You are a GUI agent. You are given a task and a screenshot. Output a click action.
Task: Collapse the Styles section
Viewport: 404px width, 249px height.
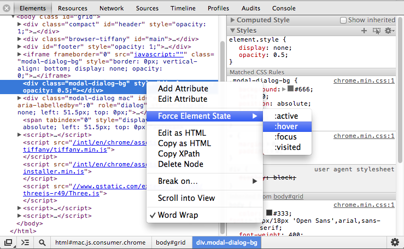(x=232, y=31)
